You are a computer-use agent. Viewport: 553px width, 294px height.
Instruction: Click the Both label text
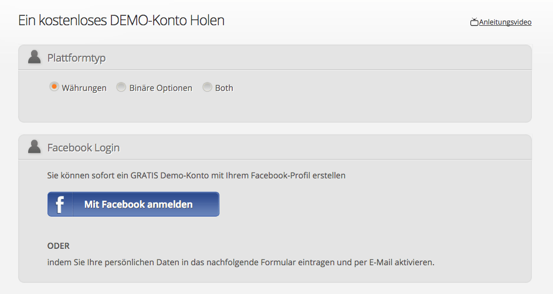tap(224, 88)
